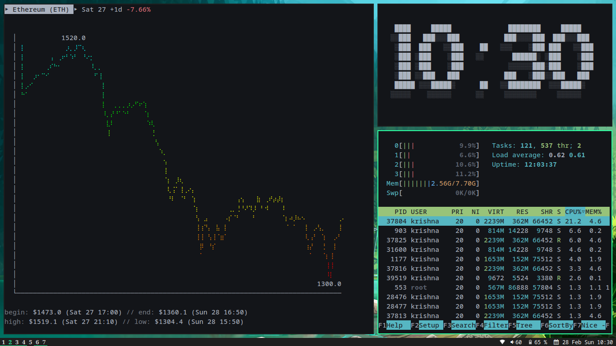Click the CPU% column header in htop
The height and width of the screenshot is (346, 616).
575,212
